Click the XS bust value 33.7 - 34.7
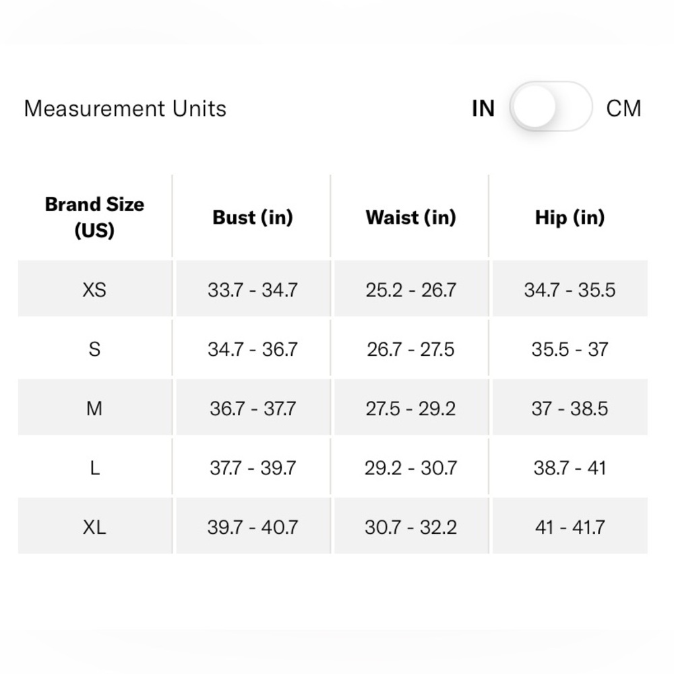The width and height of the screenshot is (674, 674). [x=253, y=290]
